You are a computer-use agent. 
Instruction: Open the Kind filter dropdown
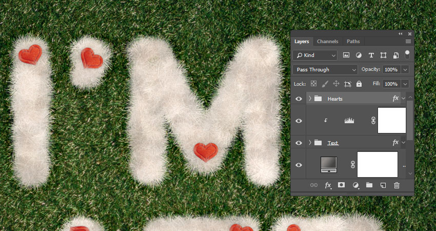pos(315,55)
